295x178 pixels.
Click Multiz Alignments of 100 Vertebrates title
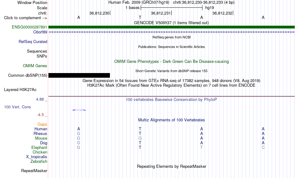pos(171,120)
